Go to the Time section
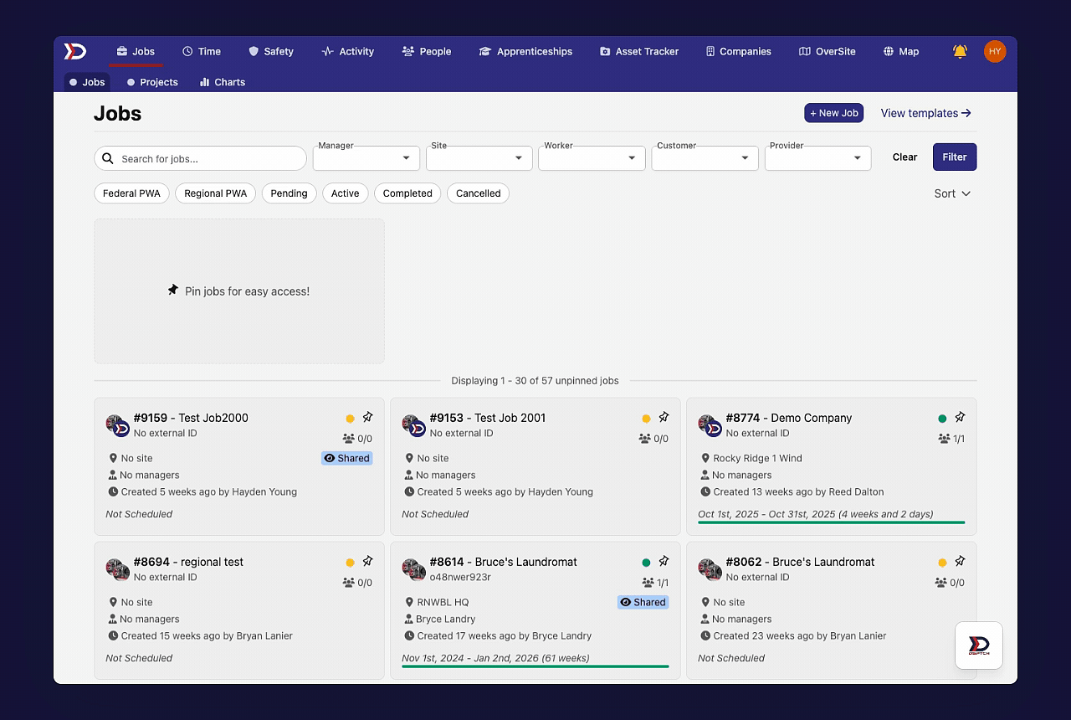Image resolution: width=1071 pixels, height=720 pixels. coord(202,51)
